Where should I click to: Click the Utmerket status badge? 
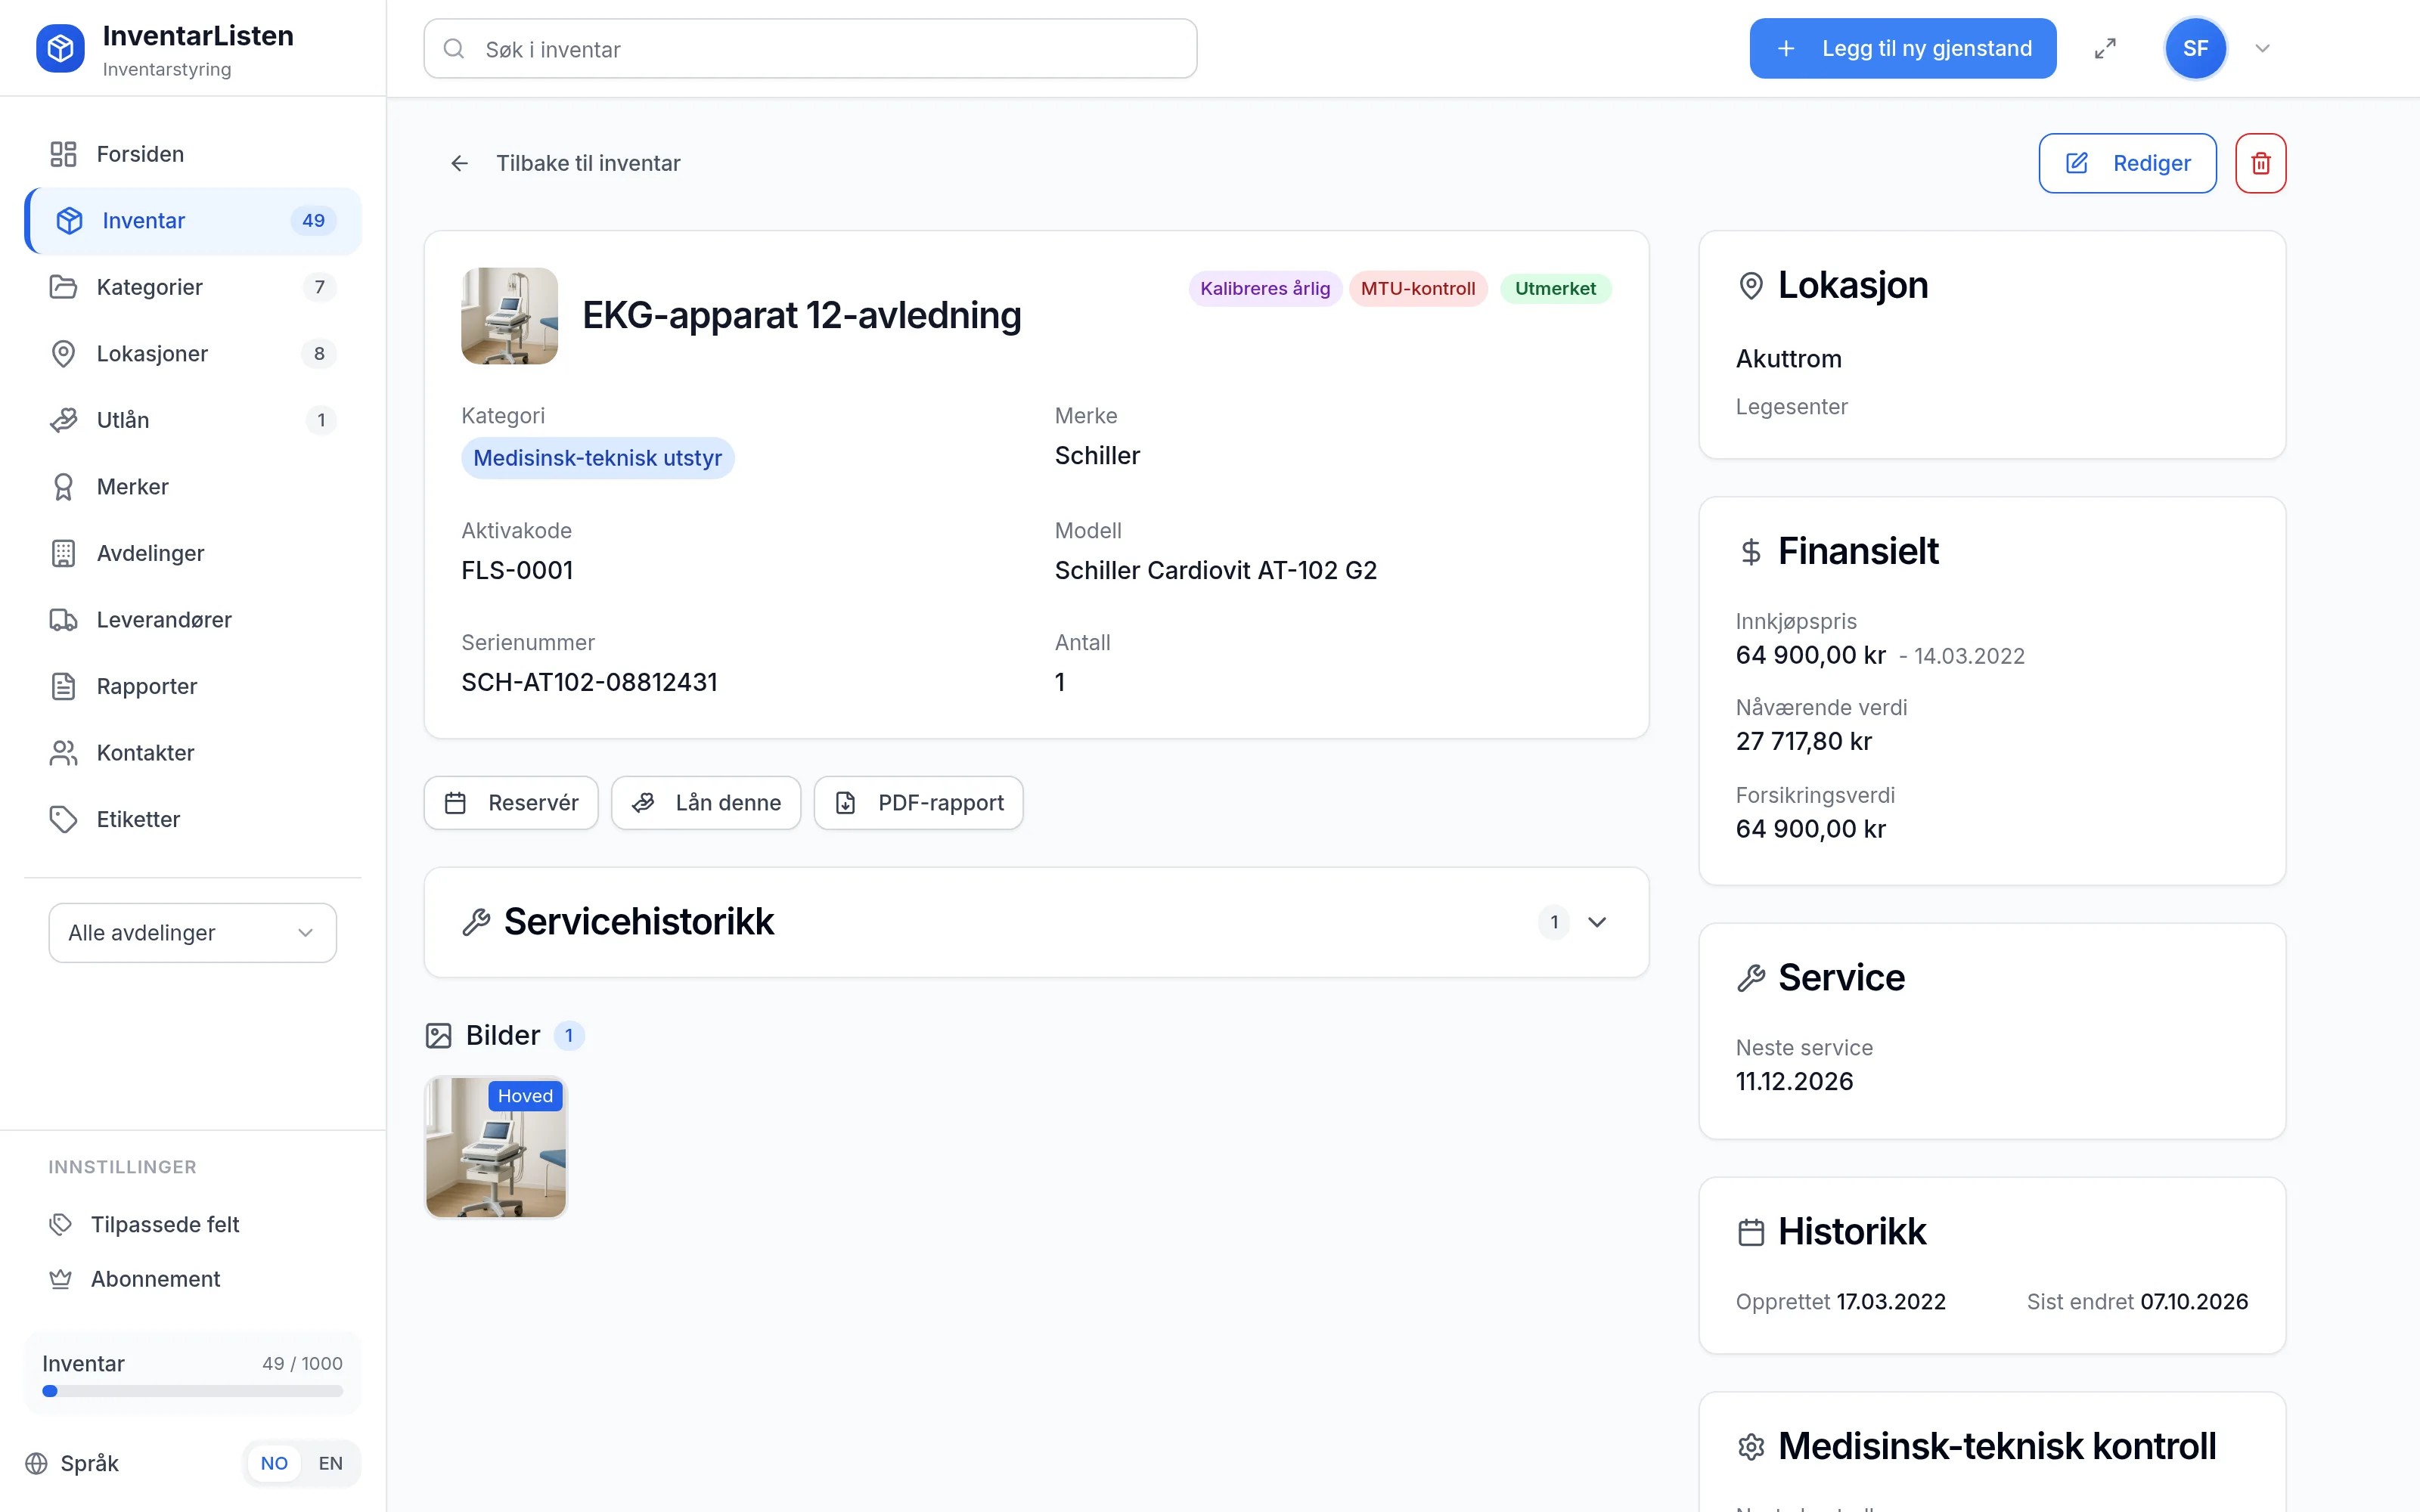tap(1555, 288)
